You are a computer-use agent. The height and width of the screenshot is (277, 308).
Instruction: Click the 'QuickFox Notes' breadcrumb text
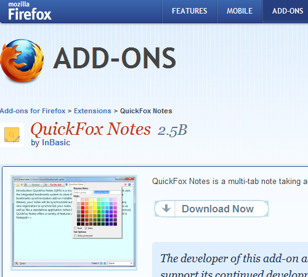146,111
